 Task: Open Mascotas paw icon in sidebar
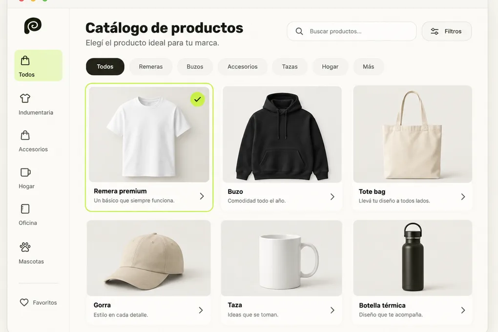[25, 247]
